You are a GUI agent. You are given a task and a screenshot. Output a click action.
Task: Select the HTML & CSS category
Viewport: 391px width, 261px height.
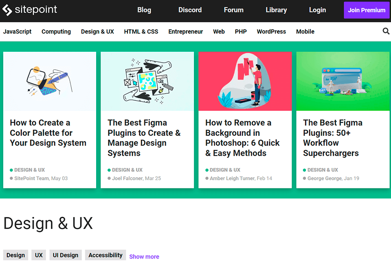coord(141,32)
